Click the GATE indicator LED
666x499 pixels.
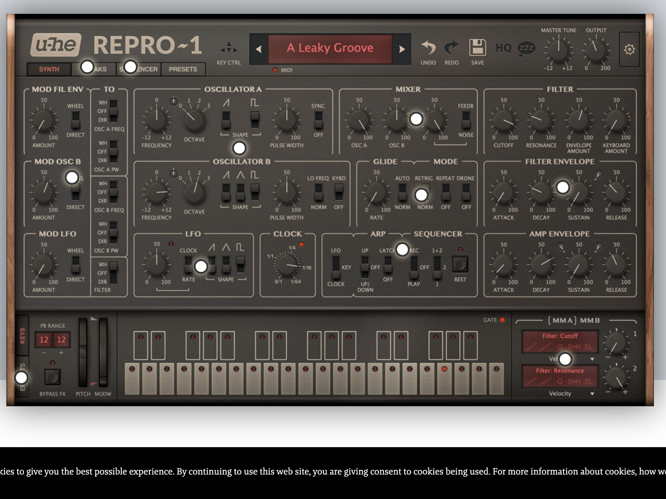click(x=502, y=320)
